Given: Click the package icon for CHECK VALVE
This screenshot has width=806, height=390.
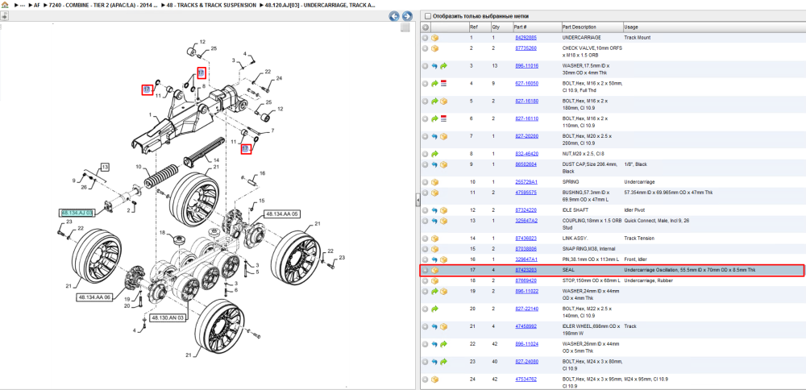Looking at the screenshot, I should (x=434, y=48).
